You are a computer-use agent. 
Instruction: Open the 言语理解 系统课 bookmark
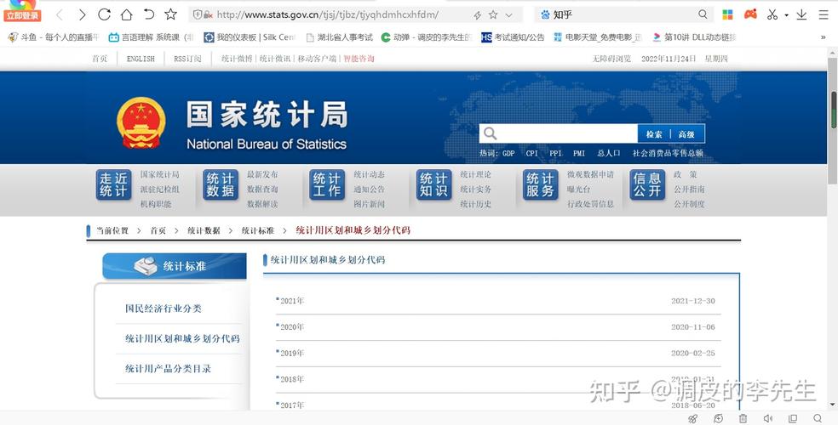click(151, 37)
